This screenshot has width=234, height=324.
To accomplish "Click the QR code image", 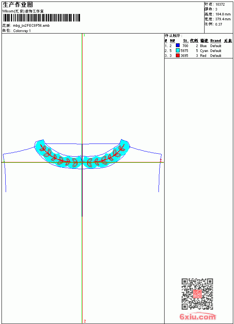I will click(x=197, y=294).
